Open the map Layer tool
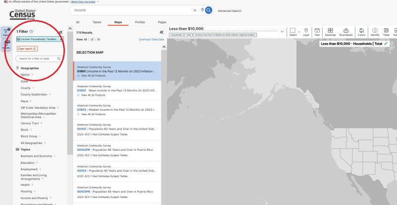This screenshot has width=397, height=205. [x=306, y=32]
